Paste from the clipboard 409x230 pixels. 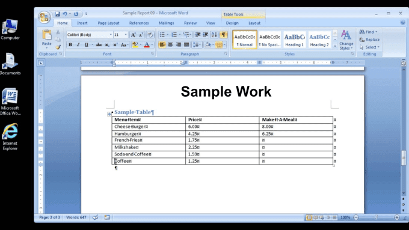pyautogui.click(x=47, y=38)
